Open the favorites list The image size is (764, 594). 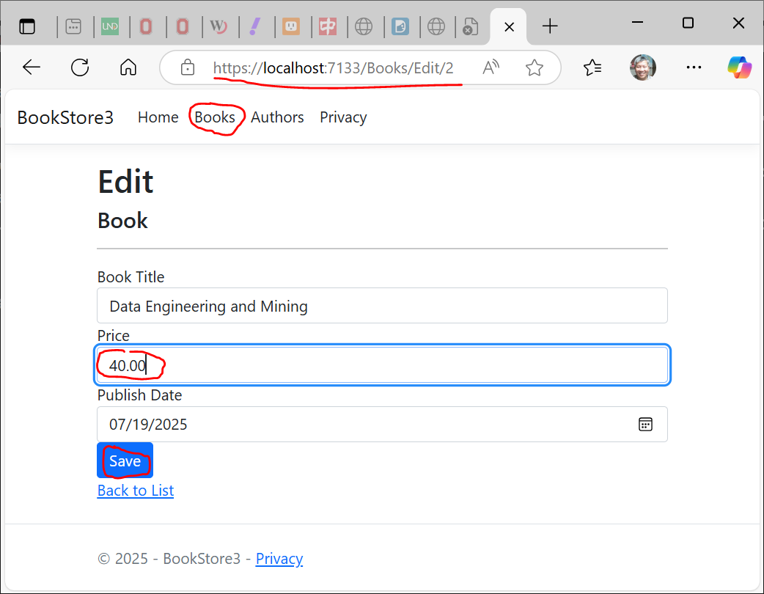pyautogui.click(x=592, y=67)
